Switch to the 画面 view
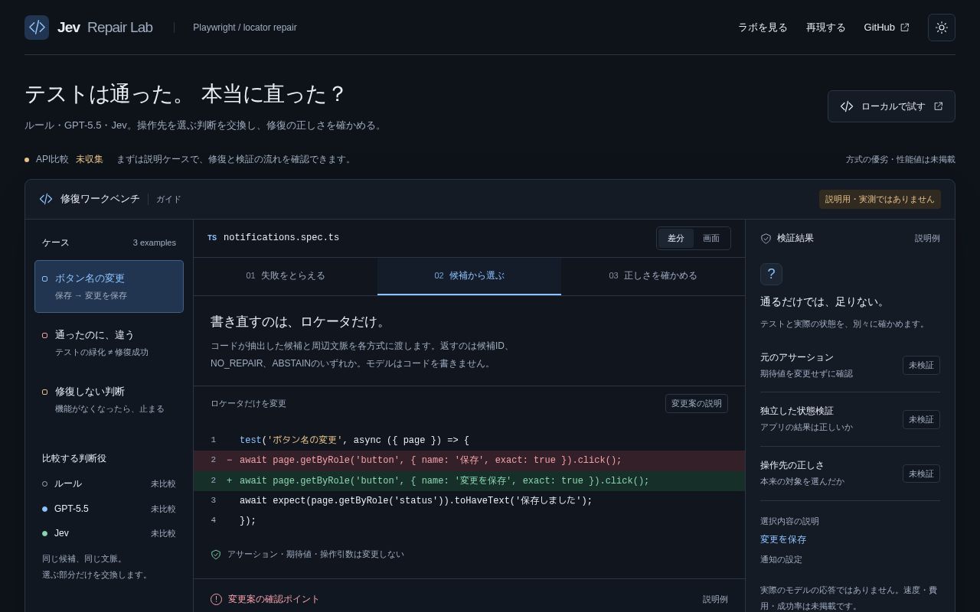 click(711, 239)
